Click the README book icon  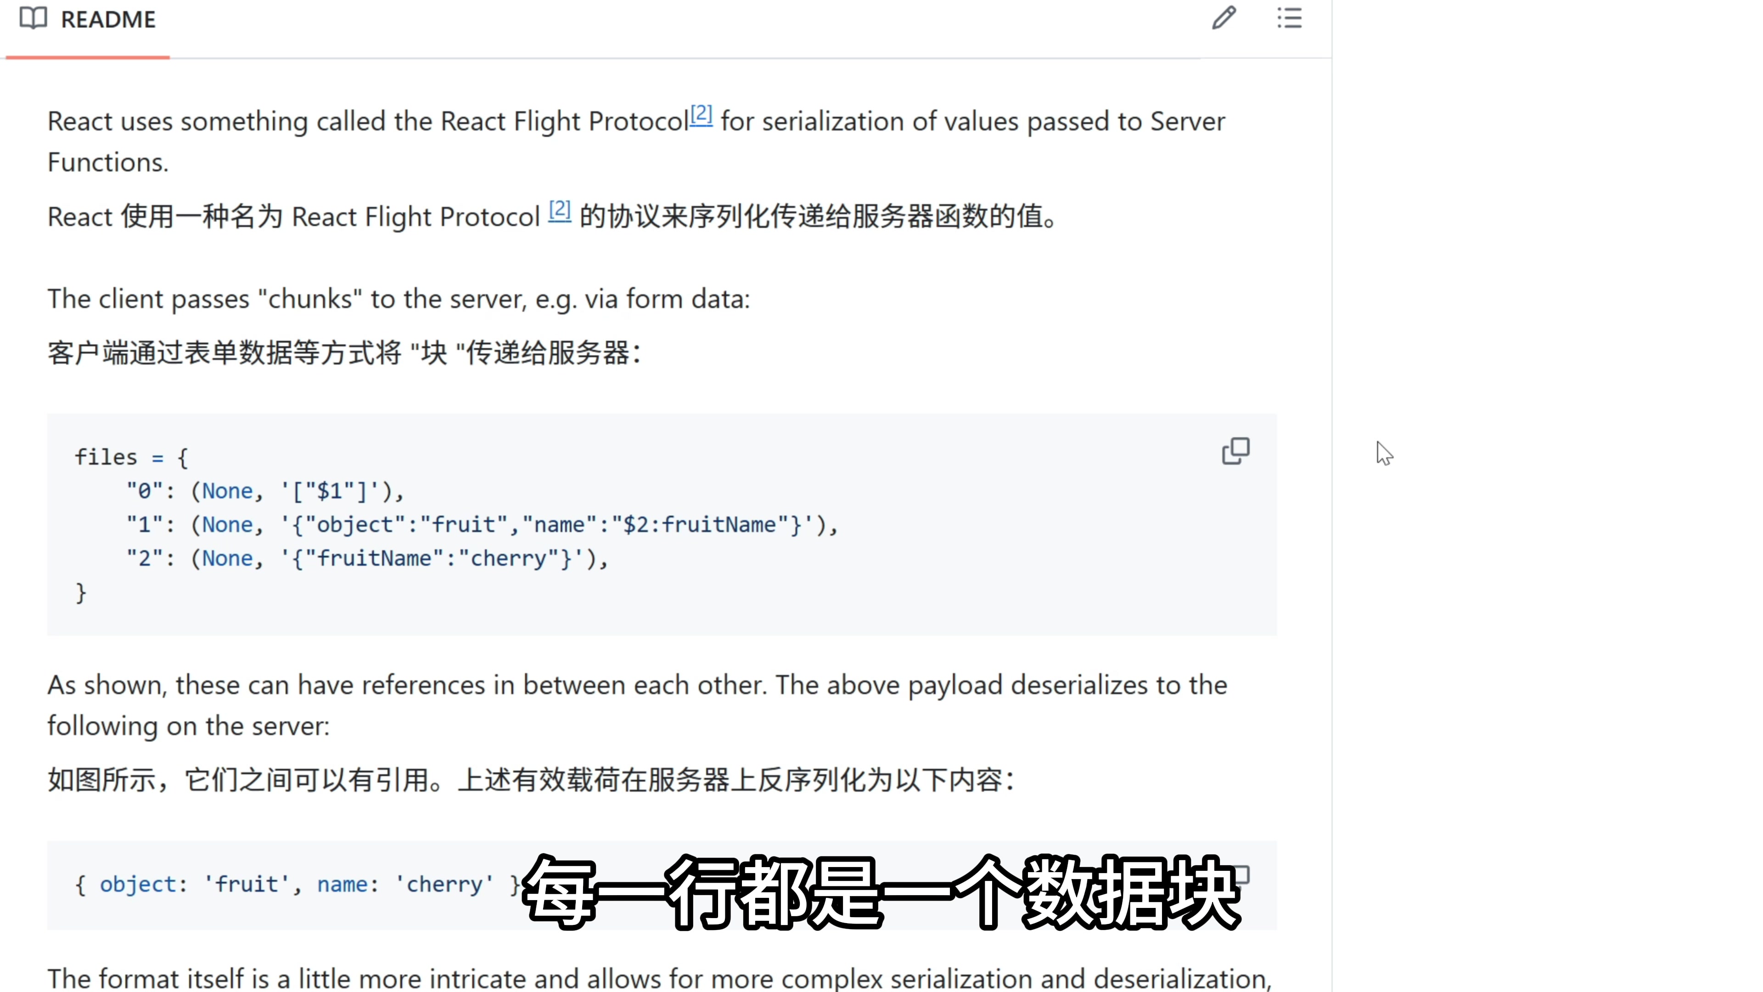point(33,18)
